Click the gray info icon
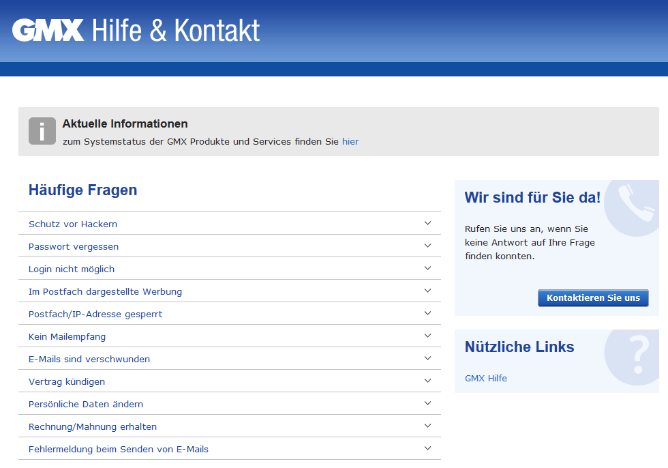Screen dimensions: 668x468 pyautogui.click(x=42, y=131)
